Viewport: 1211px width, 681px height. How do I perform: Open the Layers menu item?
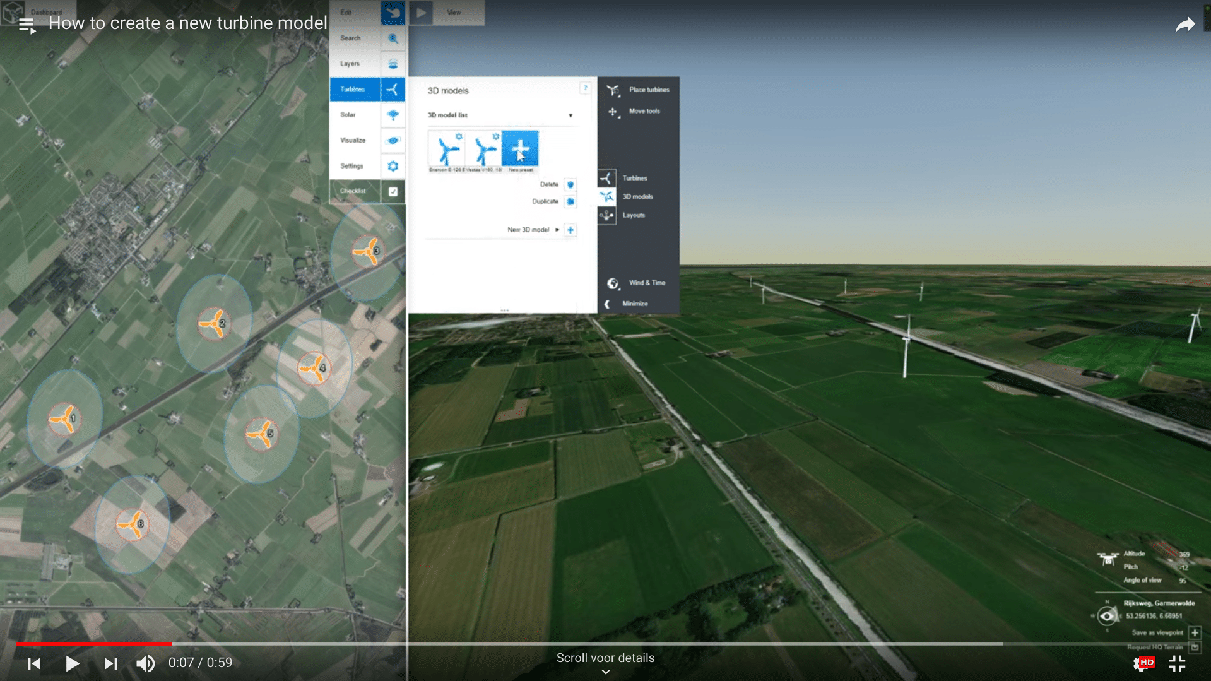point(350,64)
